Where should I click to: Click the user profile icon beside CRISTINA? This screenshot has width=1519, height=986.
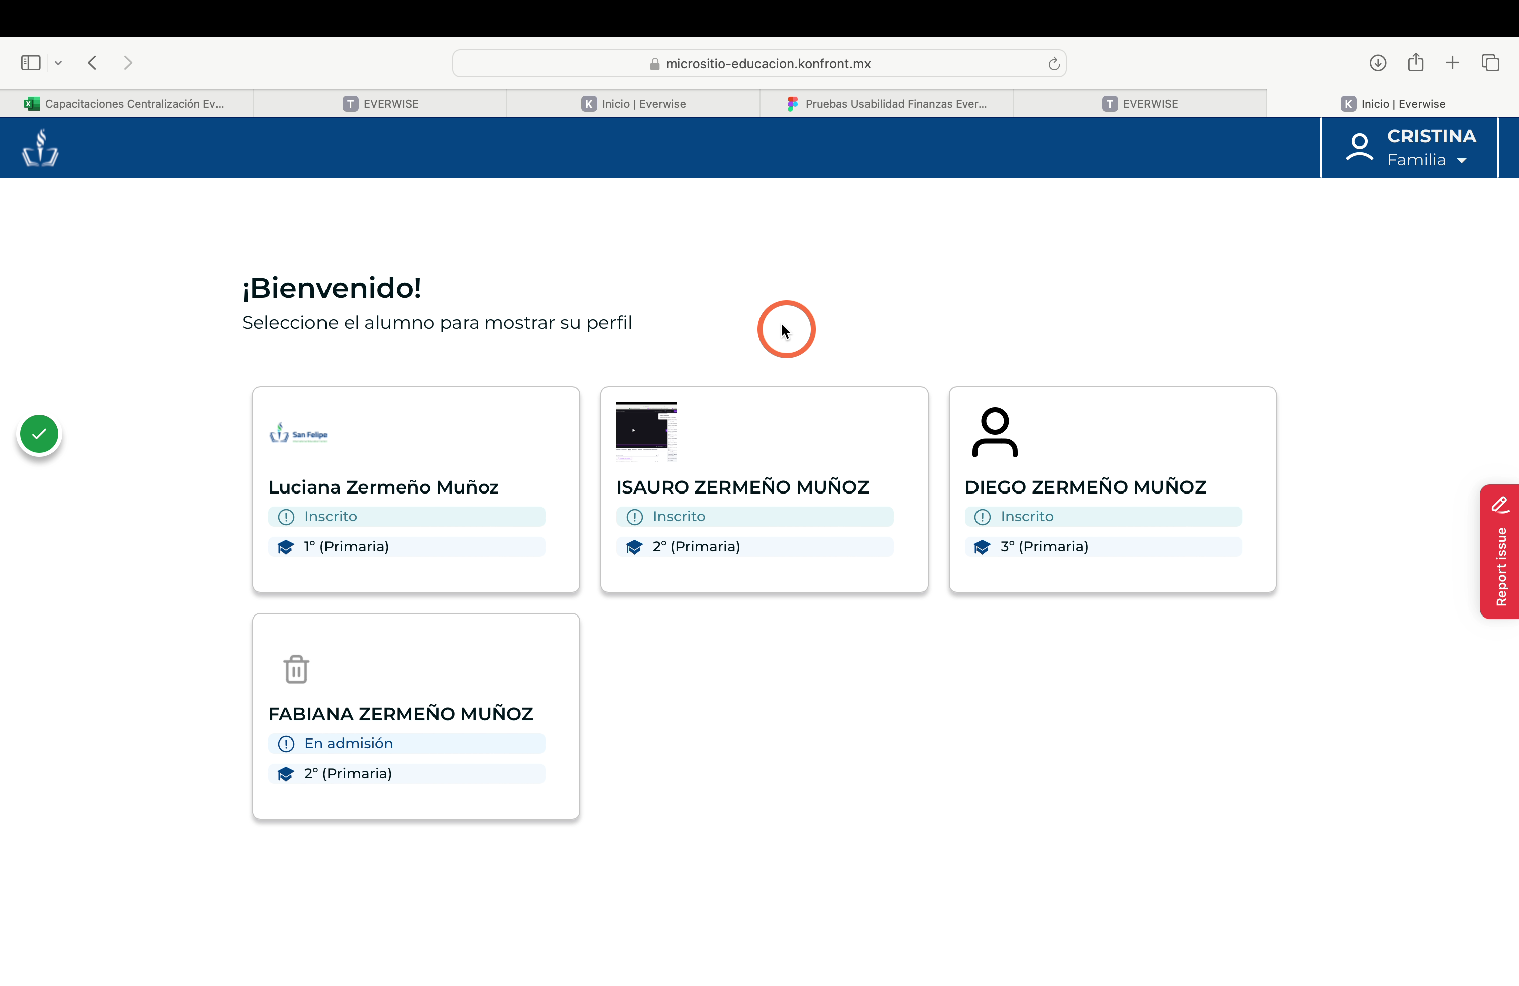coord(1359,147)
